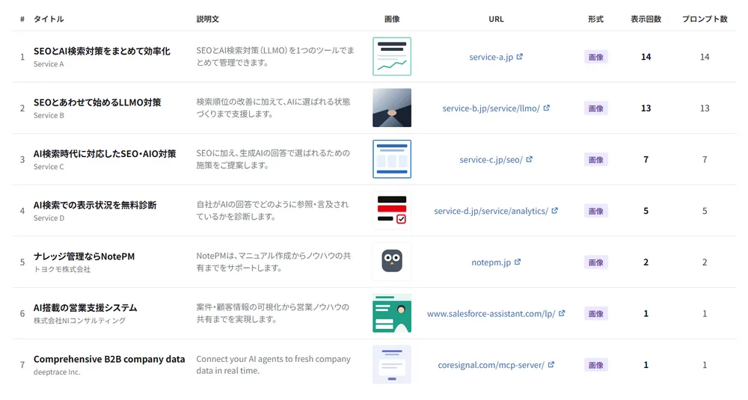748x400 pixels.
Task: Open the Service D ad thumbnail image
Action: pyautogui.click(x=392, y=210)
